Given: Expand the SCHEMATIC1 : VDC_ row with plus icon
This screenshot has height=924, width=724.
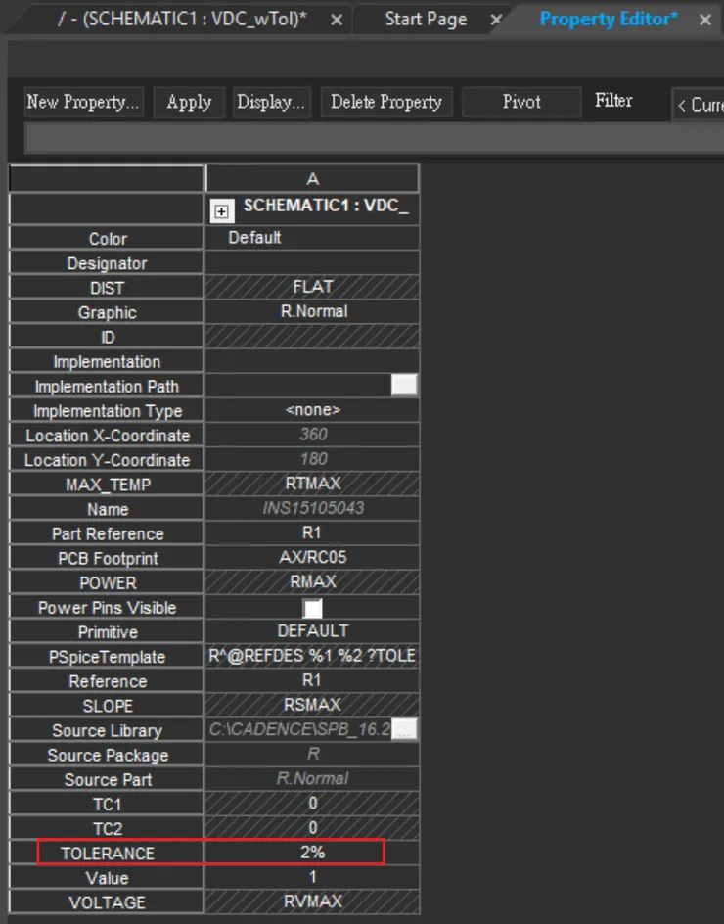Looking at the screenshot, I should (x=221, y=211).
